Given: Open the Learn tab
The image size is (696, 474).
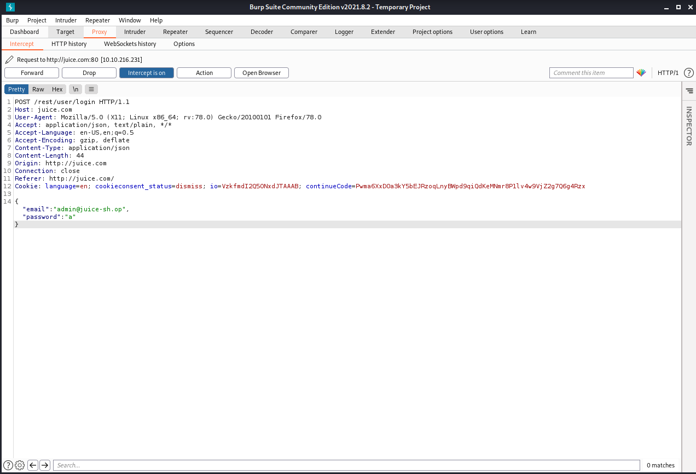Looking at the screenshot, I should [529, 32].
